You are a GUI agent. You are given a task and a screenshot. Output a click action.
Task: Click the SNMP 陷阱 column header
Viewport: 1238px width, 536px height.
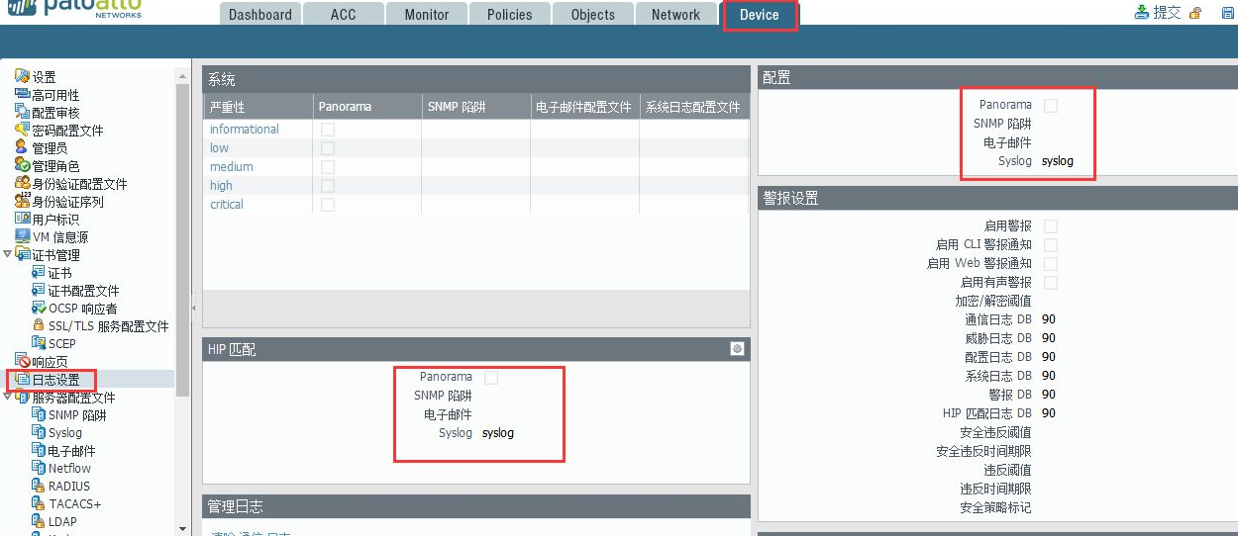pos(475,107)
